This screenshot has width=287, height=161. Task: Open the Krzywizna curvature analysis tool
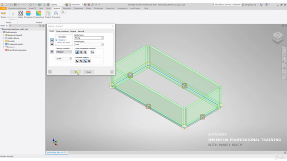pos(56,14)
